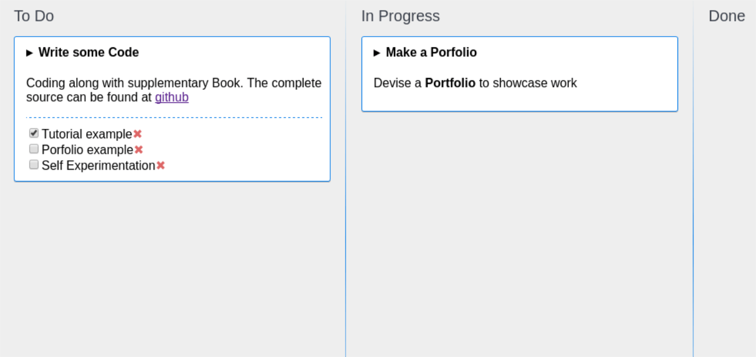The image size is (756, 357).
Task: Click the Coding along description paragraph
Action: [174, 90]
